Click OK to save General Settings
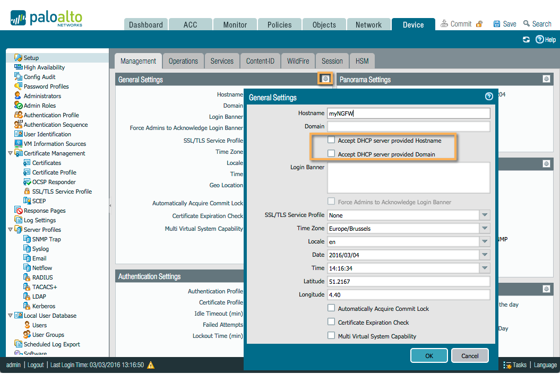Viewport: 560px width, 374px height. pyautogui.click(x=429, y=355)
